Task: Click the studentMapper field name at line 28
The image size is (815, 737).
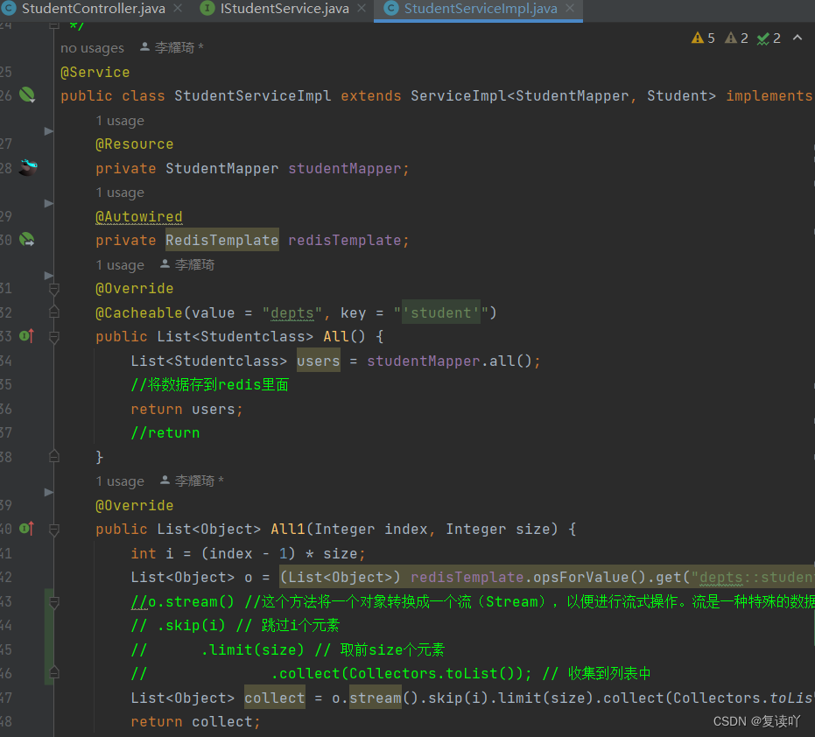Action: point(345,168)
